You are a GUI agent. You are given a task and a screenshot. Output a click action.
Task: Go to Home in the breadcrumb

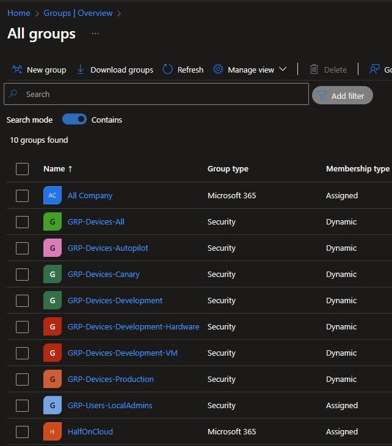[x=18, y=13]
